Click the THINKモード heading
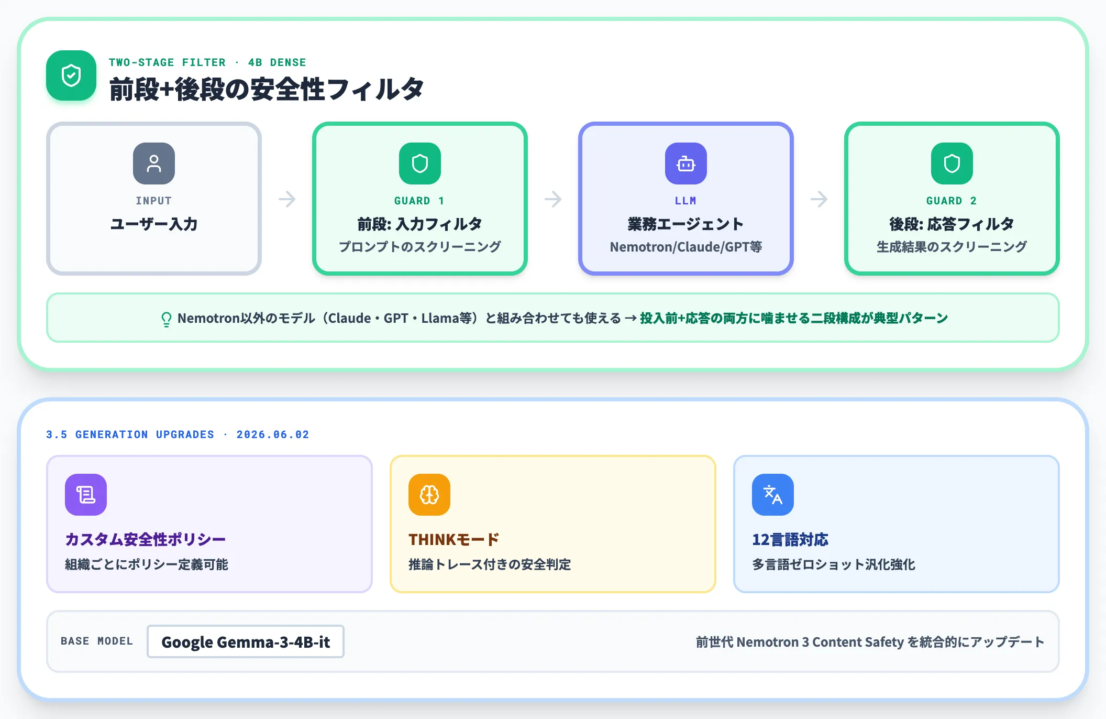The height and width of the screenshot is (719, 1106). [454, 539]
